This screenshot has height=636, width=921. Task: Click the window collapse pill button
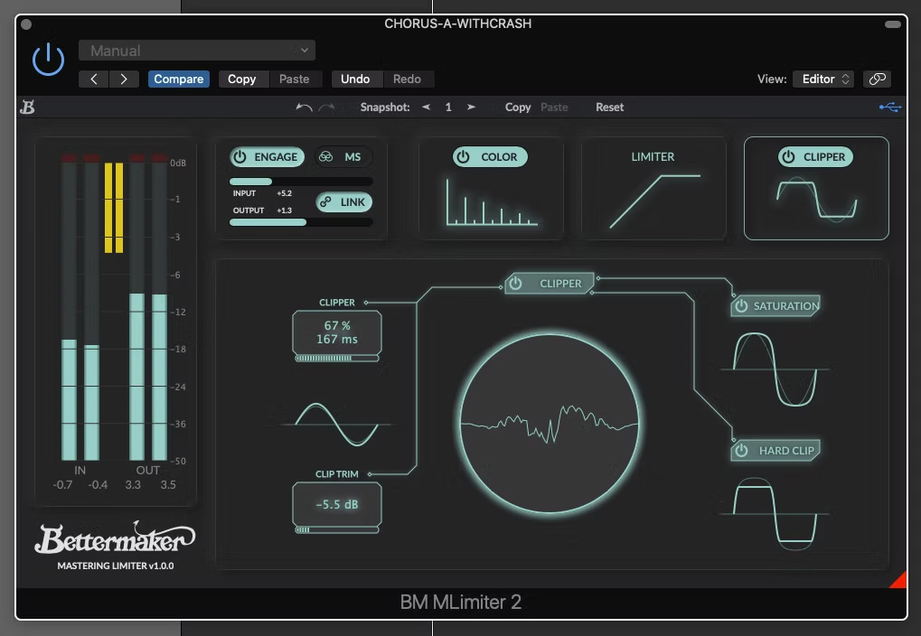(x=893, y=24)
